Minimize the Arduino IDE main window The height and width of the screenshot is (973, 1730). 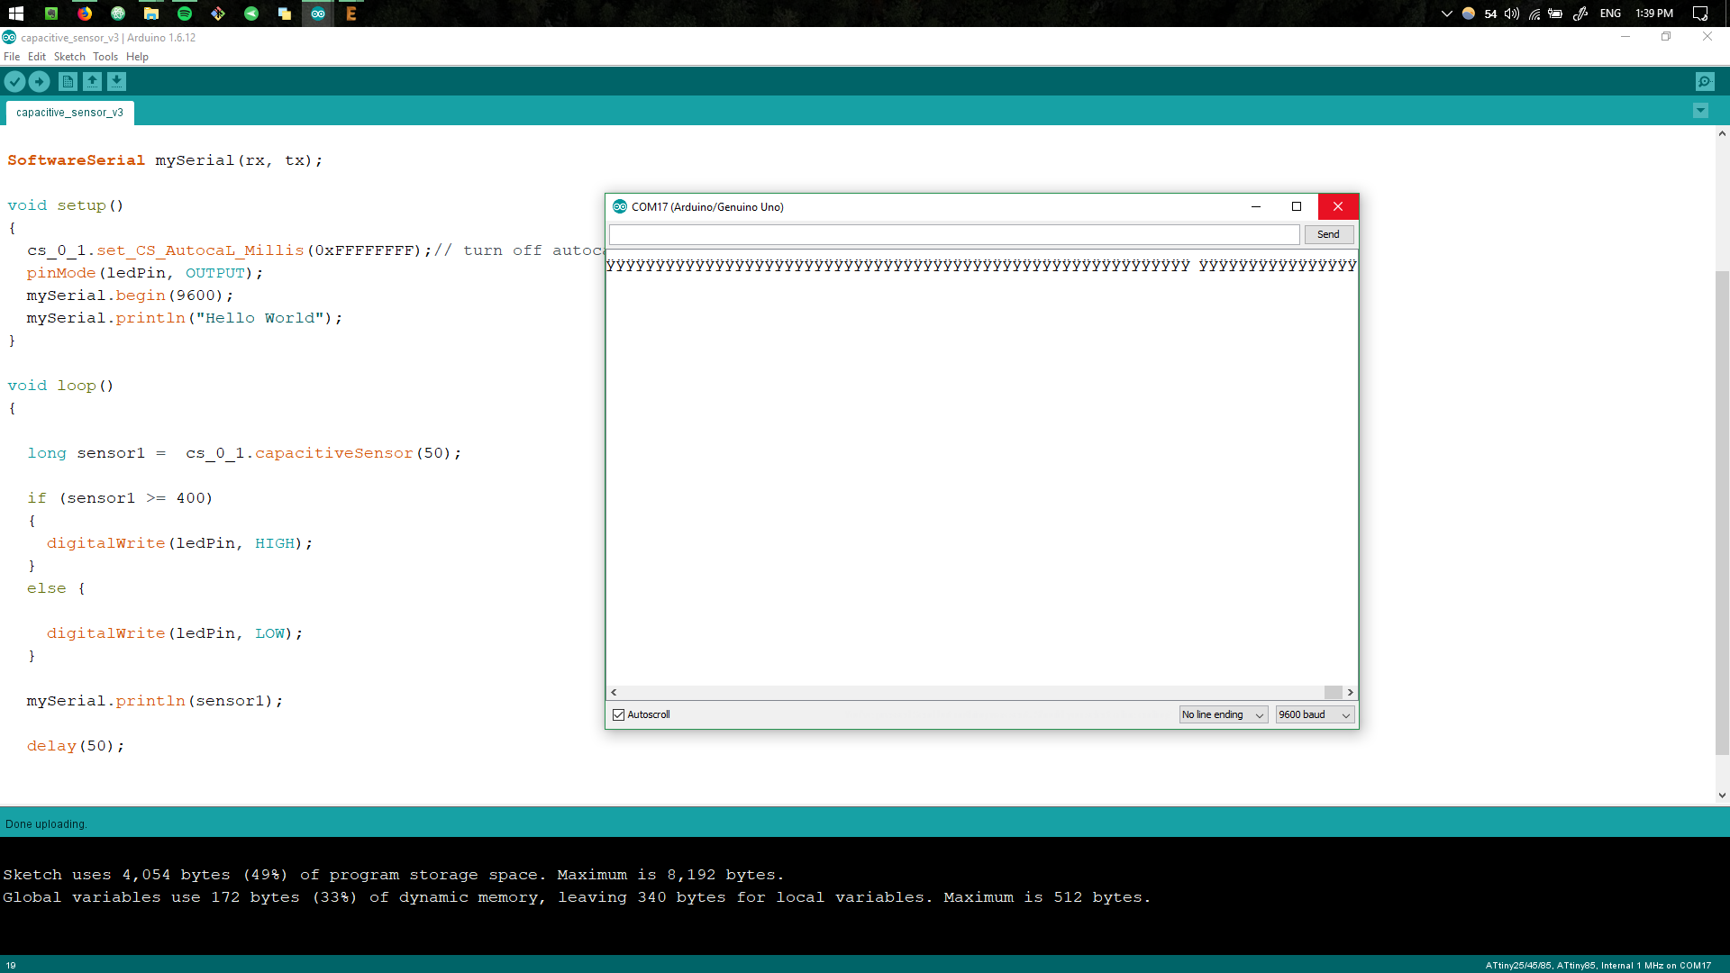coord(1625,37)
